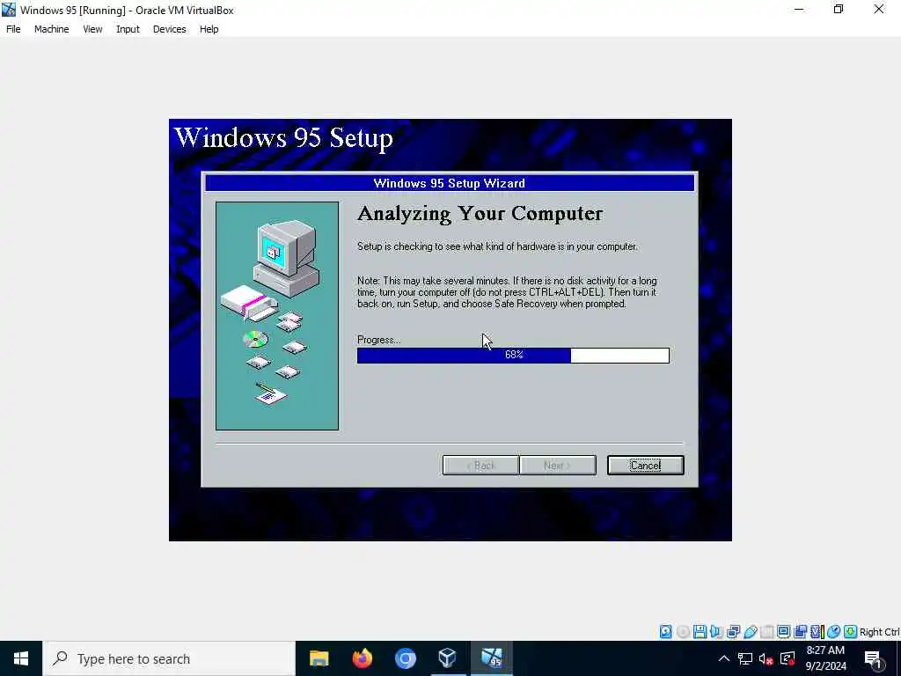Click the keyboard capture arrow icon
The width and height of the screenshot is (901, 676).
(851, 632)
